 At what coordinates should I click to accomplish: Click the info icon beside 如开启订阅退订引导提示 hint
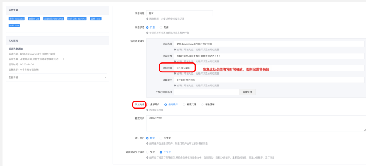click(x=147, y=157)
